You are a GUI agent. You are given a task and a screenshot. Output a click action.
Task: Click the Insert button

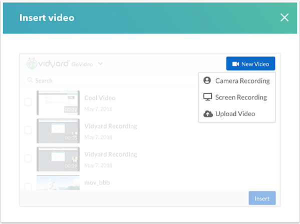262,198
